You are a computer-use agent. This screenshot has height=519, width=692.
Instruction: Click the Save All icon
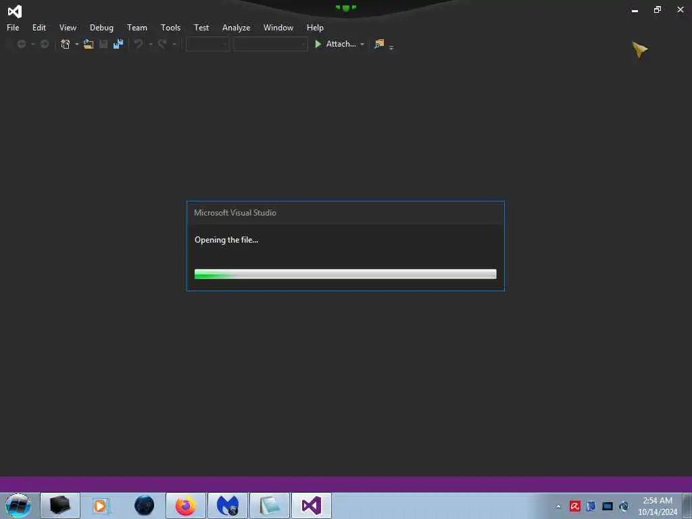[118, 44]
